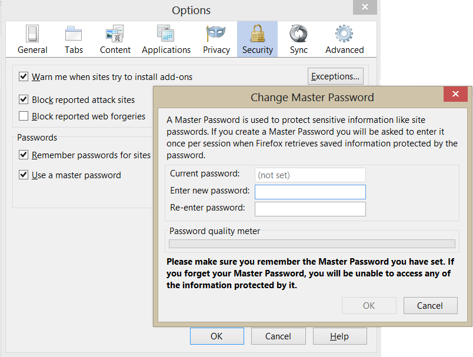Image resolution: width=473 pixels, height=357 pixels.
Task: Cancel the Change Master Password dialog
Action: pos(430,305)
